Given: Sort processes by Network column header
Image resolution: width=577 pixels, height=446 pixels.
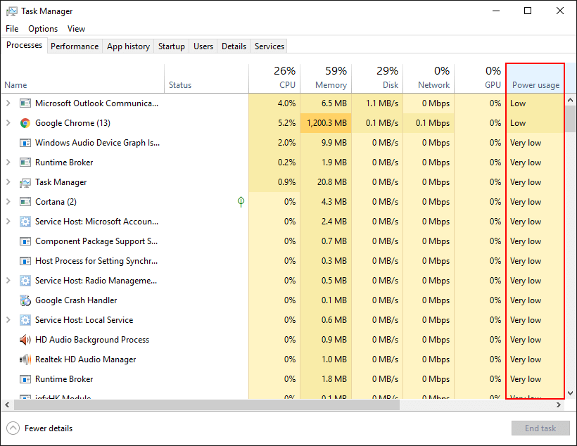Looking at the screenshot, I should [429, 78].
